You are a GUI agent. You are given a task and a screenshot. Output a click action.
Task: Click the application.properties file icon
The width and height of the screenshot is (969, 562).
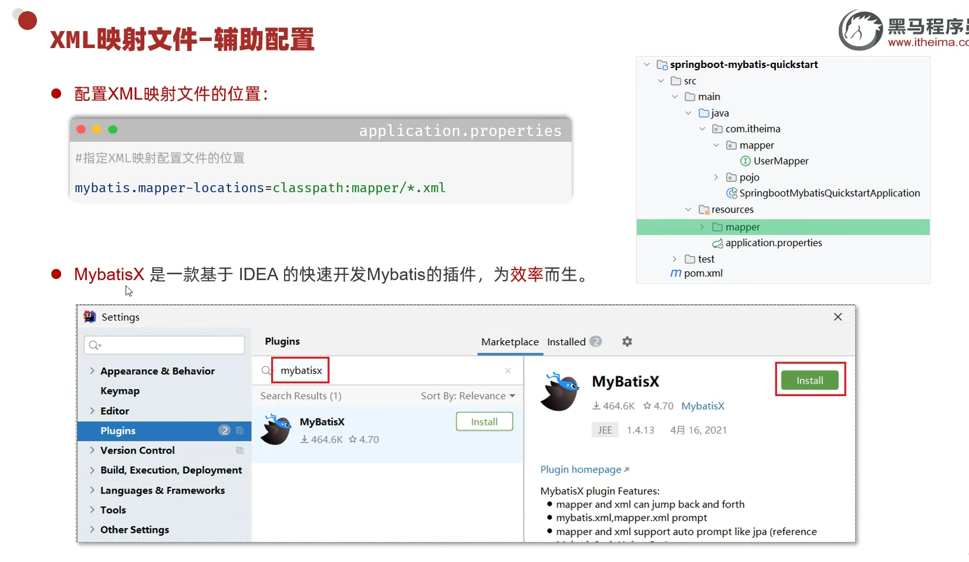point(717,243)
